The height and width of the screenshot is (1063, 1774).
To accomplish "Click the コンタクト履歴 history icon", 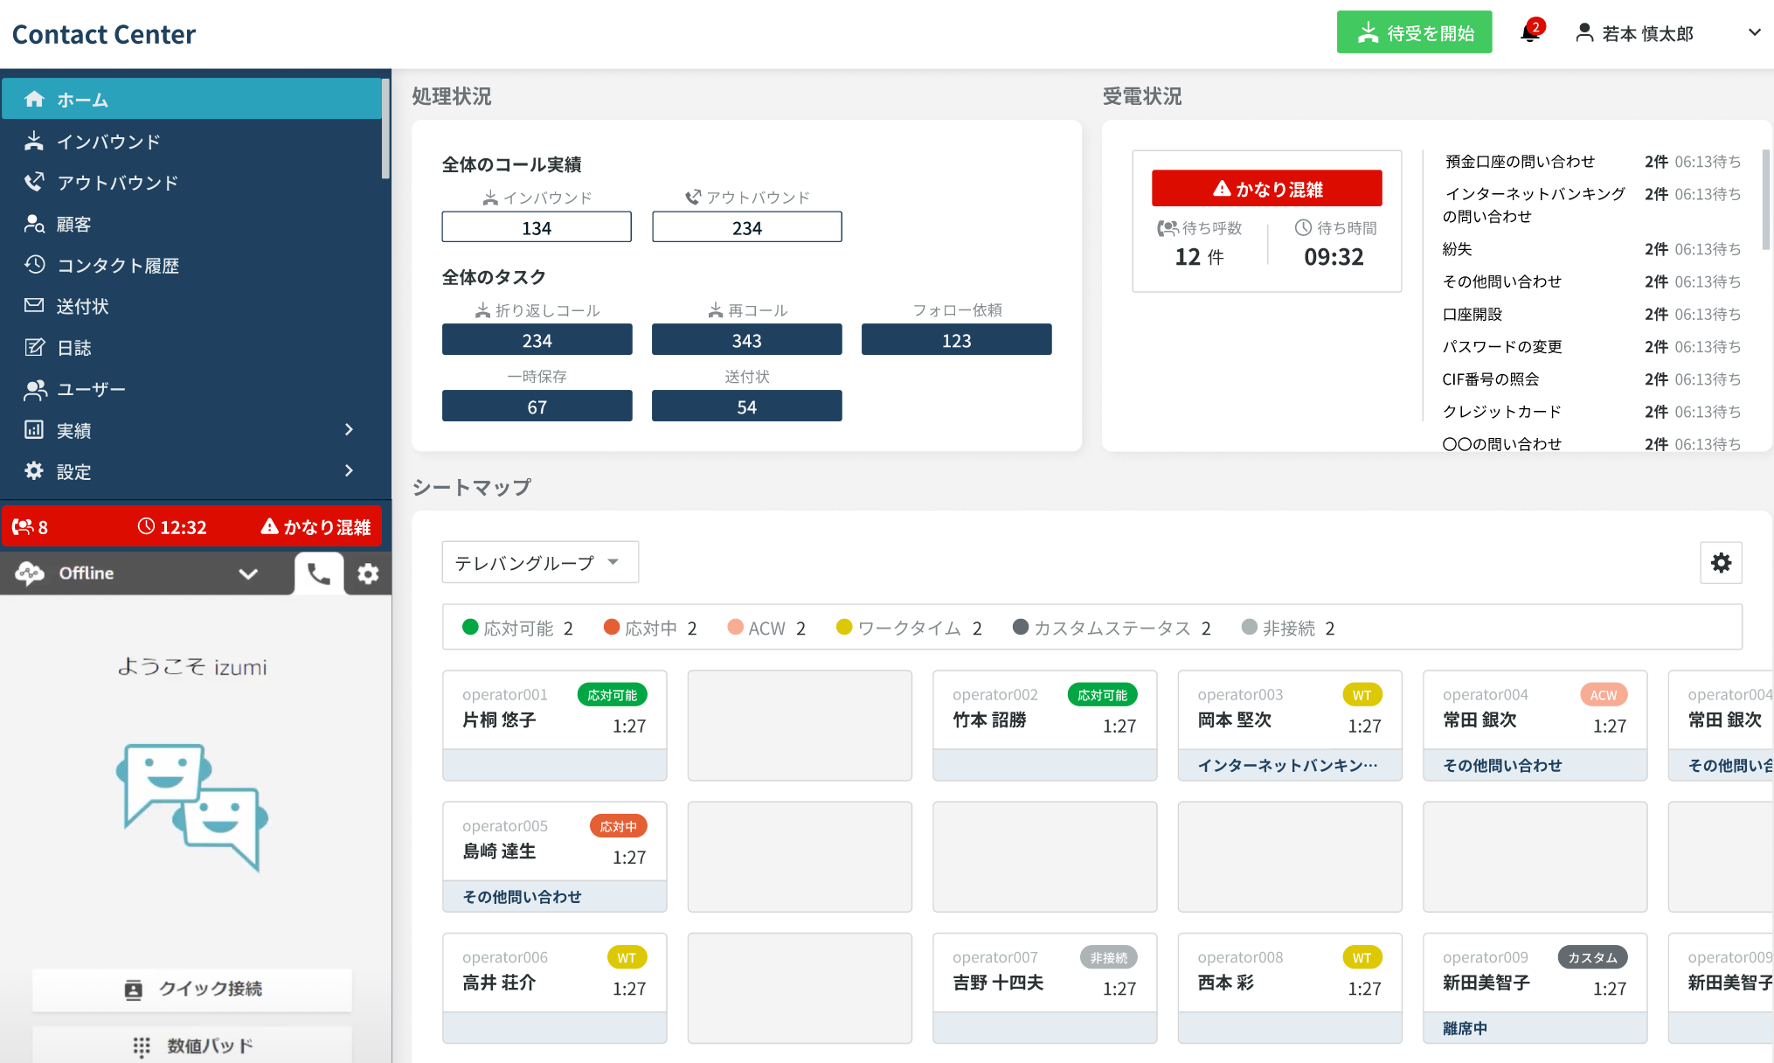I will 34,265.
